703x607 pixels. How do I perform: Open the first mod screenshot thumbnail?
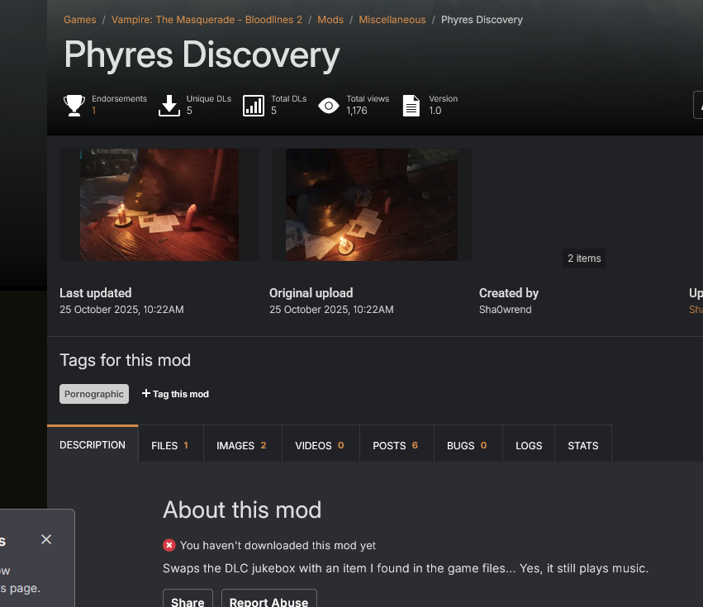coord(159,205)
